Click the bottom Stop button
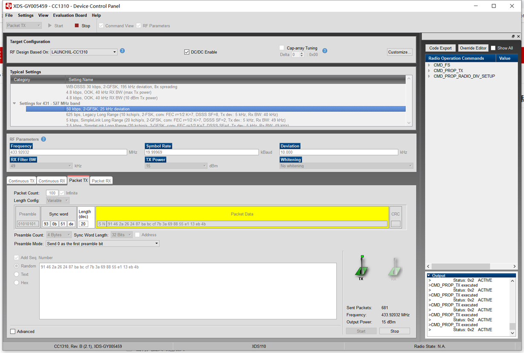Image resolution: width=524 pixels, height=353 pixels. [394, 331]
